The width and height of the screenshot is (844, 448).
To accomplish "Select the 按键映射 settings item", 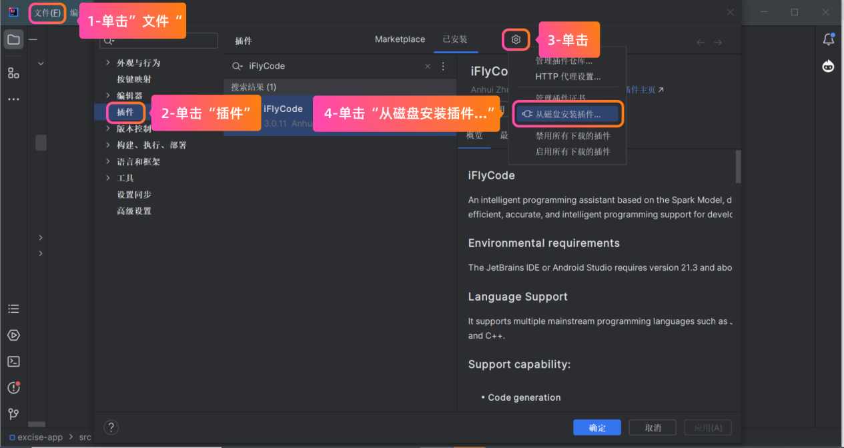I will pos(134,79).
